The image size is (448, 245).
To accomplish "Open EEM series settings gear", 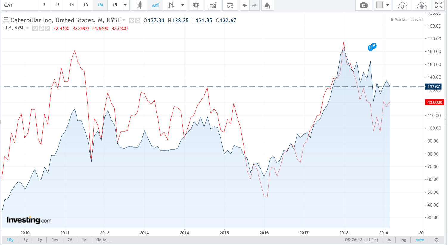I will point(41,28).
